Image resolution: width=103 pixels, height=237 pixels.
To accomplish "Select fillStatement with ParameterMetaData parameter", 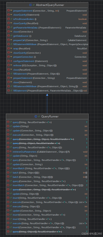I will [48, 91].
